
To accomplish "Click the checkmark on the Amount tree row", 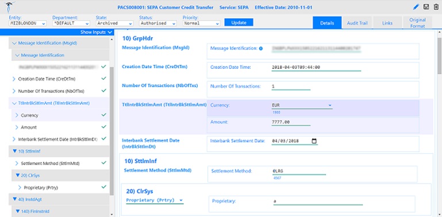I will click(x=103, y=127).
